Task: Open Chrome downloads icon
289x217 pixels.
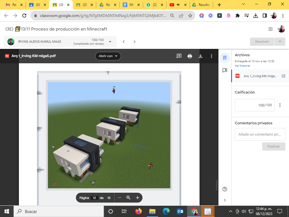Action: (x=256, y=16)
